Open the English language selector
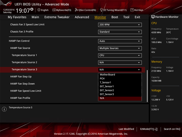This screenshot has height=137, width=182. (x=43, y=10)
